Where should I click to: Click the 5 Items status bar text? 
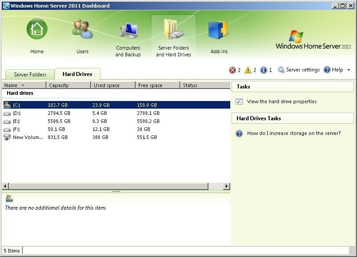pyautogui.click(x=12, y=251)
